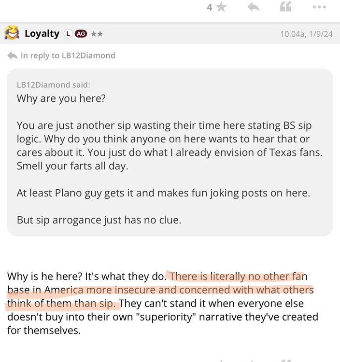Click the two-star rank icon beside AG badge
The height and width of the screenshot is (362, 340).
96,34
